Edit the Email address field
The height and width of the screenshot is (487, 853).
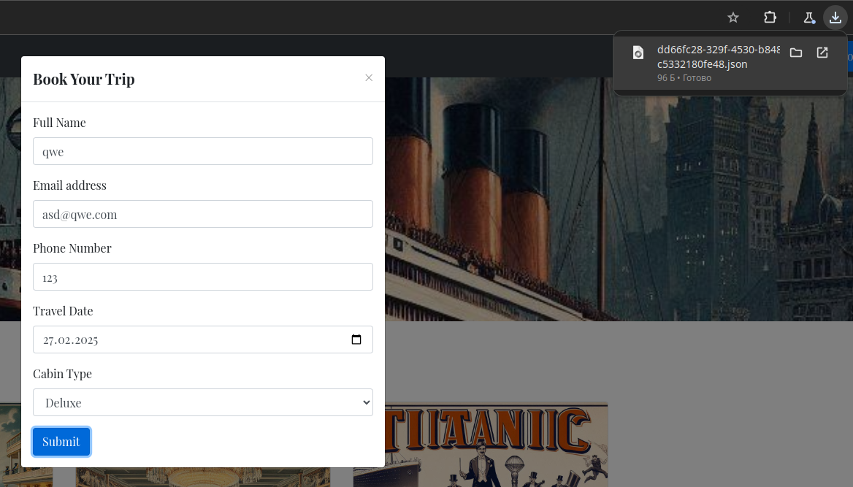coord(203,215)
